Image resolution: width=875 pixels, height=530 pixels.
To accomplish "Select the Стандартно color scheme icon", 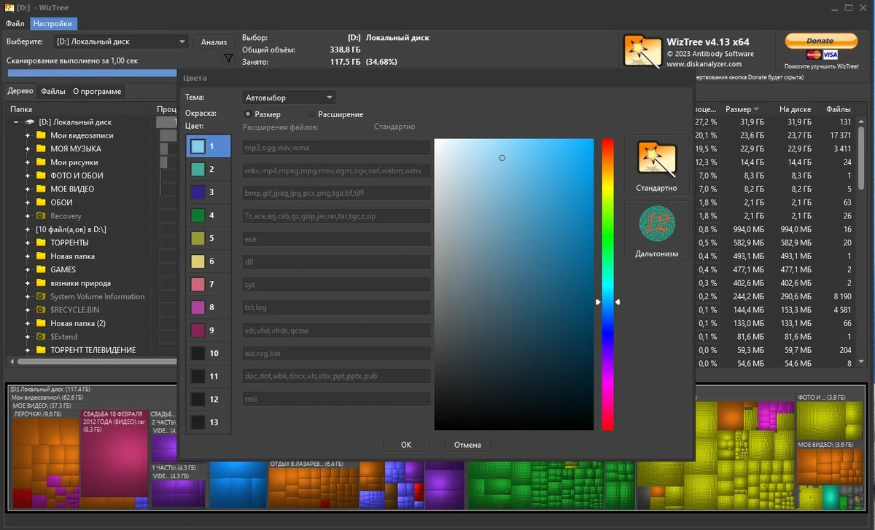I will tap(656, 158).
